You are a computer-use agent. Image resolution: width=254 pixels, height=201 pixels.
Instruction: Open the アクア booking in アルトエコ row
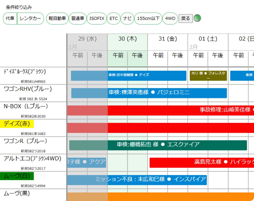click(x=87, y=163)
